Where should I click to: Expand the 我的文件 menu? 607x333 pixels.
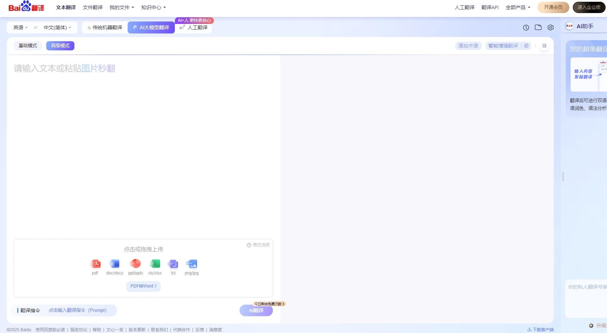point(122,7)
